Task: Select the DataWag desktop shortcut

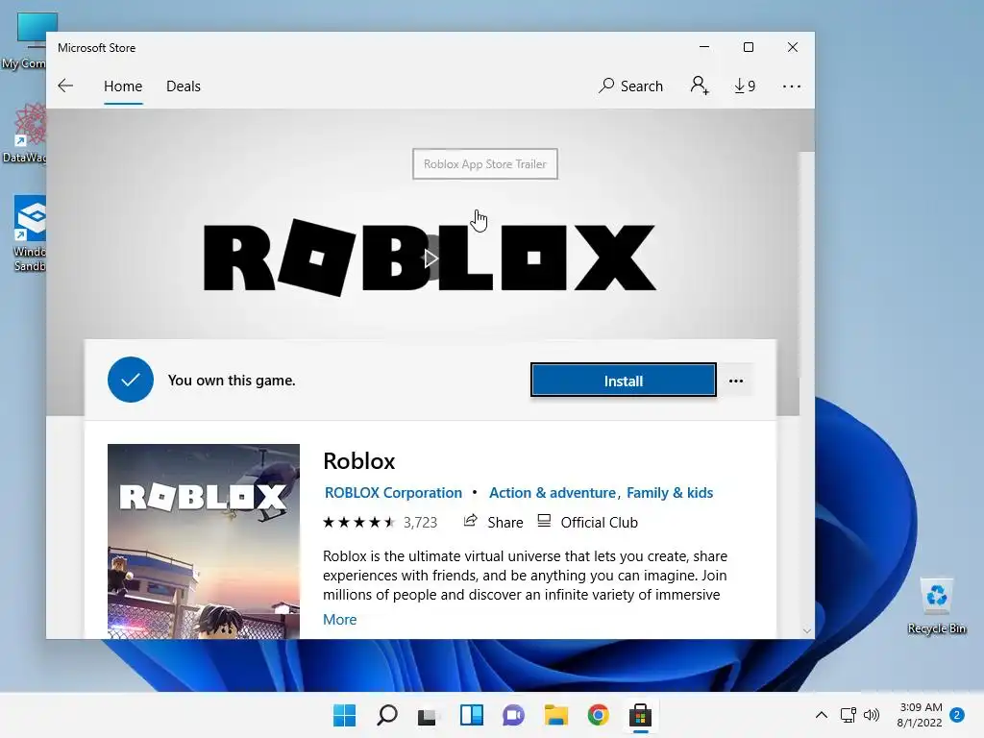Action: click(x=24, y=133)
